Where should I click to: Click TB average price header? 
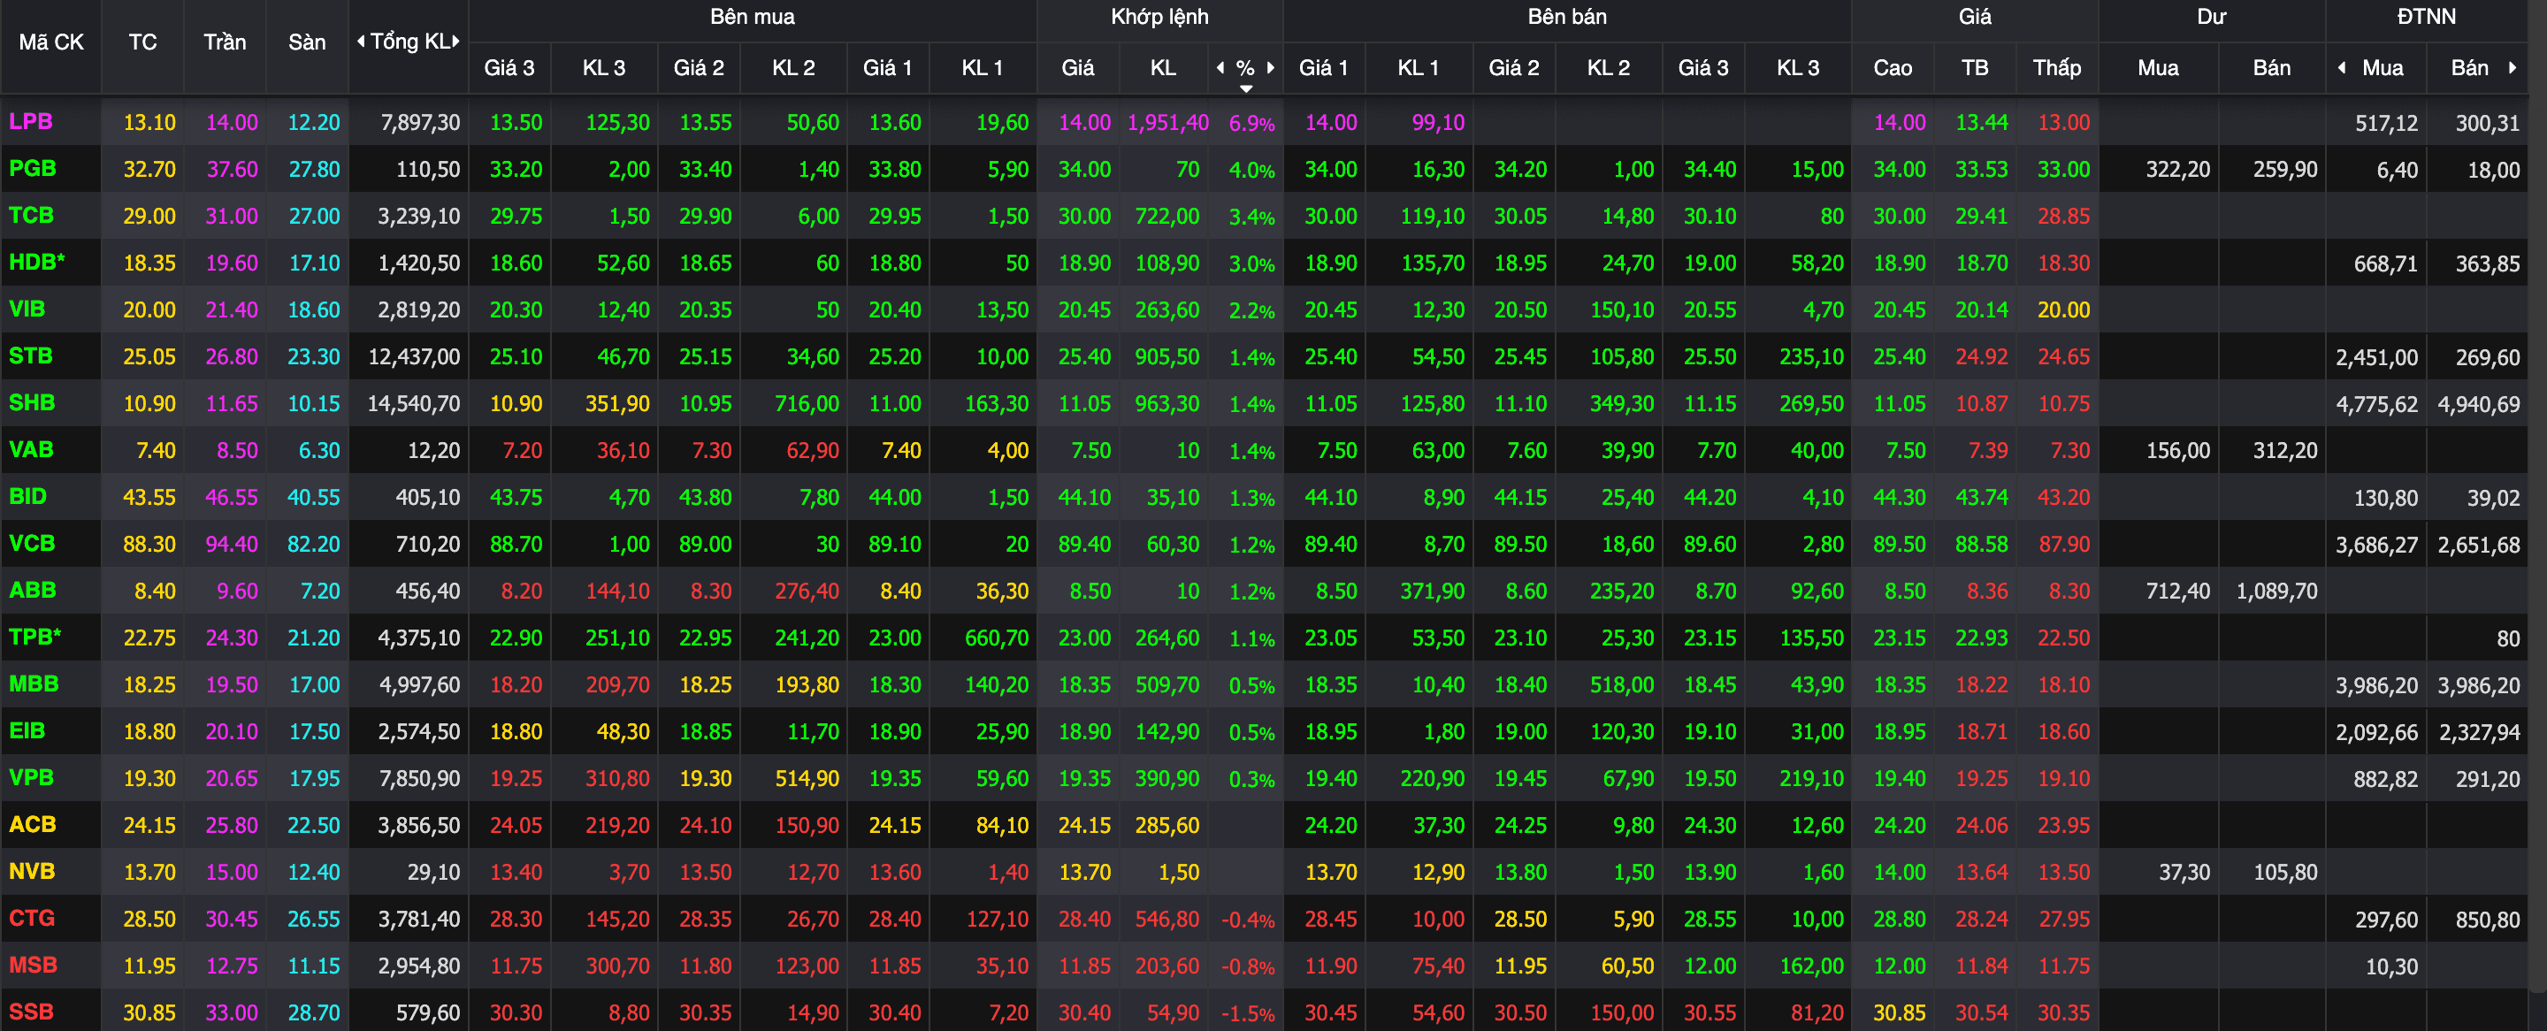1975,67
